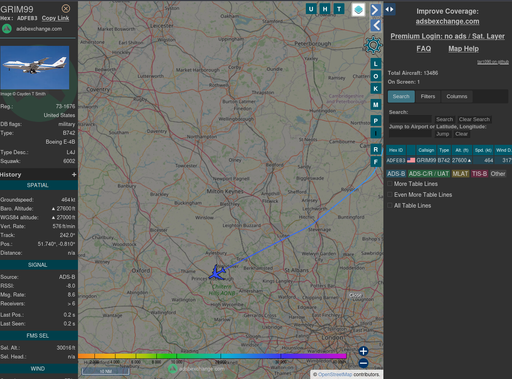512x379 pixels.
Task: Toggle the L map button
Action: [376, 64]
